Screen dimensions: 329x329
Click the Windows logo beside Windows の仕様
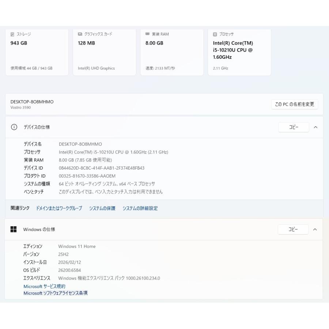point(14,229)
